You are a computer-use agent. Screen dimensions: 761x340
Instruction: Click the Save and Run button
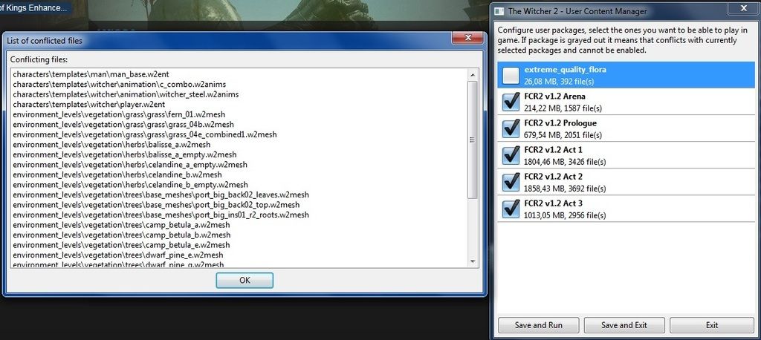tap(538, 325)
